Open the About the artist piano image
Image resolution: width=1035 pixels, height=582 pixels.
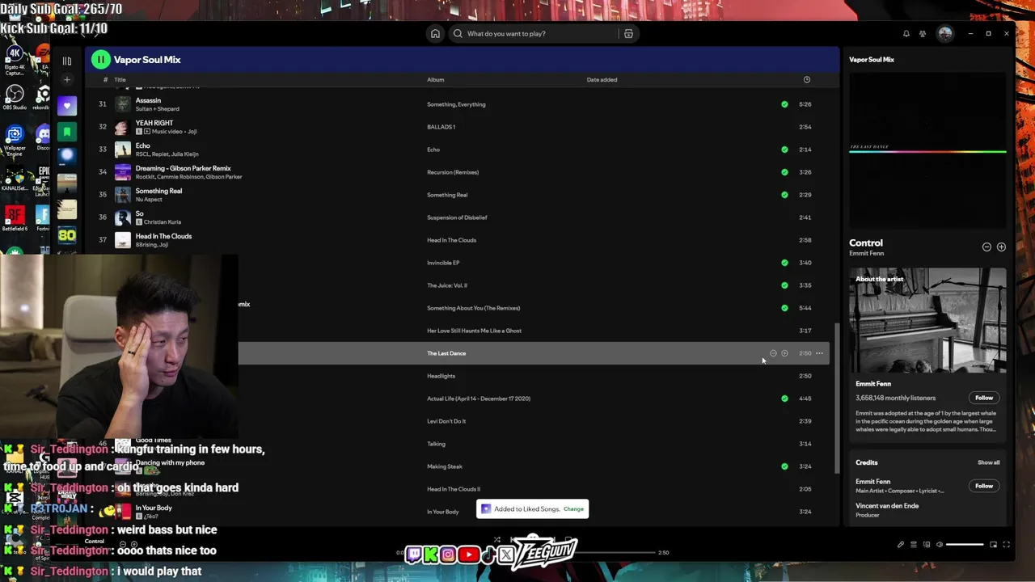tap(927, 320)
